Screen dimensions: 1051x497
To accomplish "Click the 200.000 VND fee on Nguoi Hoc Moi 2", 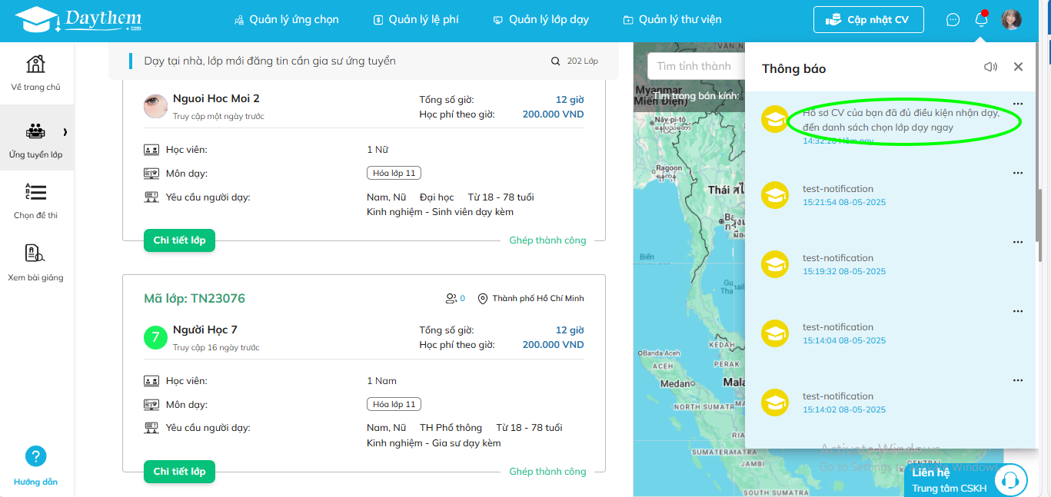I will pyautogui.click(x=553, y=114).
